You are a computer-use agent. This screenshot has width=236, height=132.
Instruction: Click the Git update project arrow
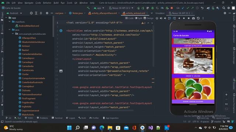point(183,8)
